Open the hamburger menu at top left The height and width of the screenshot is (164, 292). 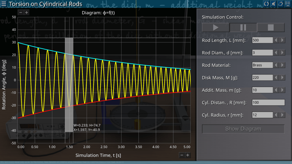pos(4,4)
